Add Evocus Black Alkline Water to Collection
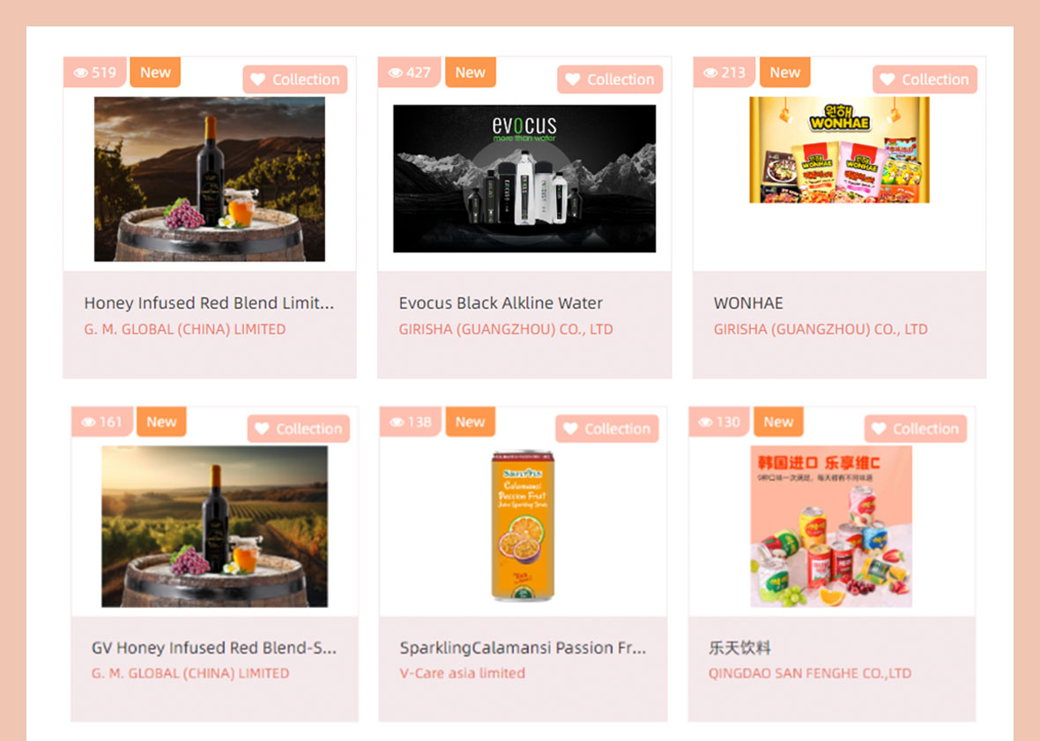The width and height of the screenshot is (1040, 741). pos(610,79)
